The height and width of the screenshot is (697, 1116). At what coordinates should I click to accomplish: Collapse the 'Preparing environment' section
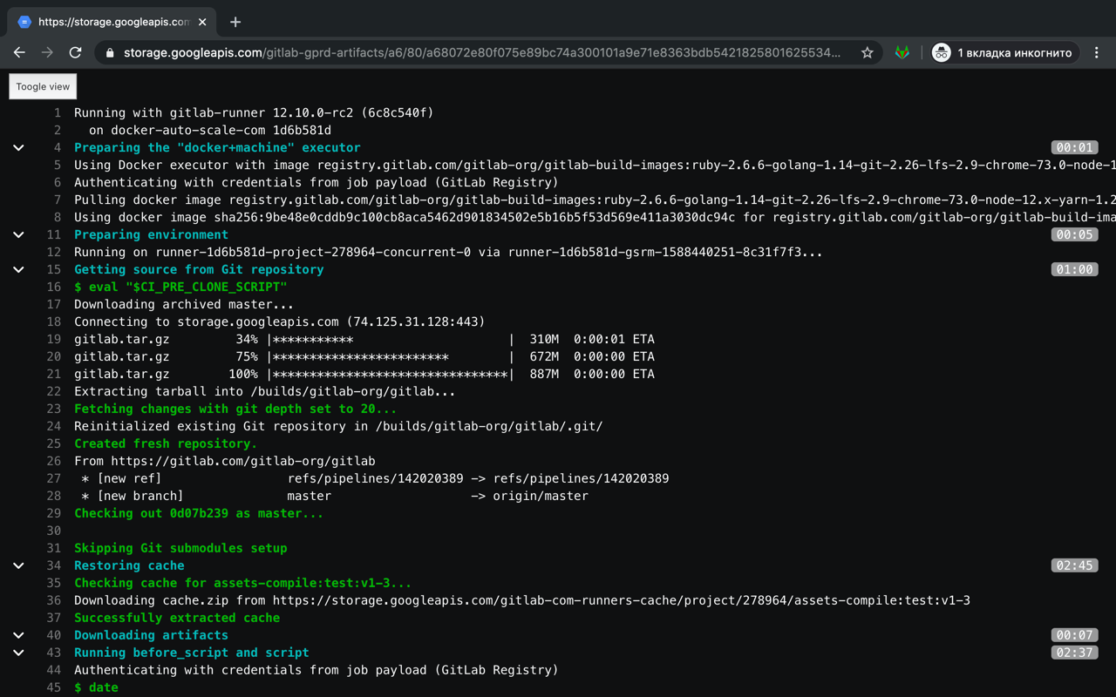[x=18, y=234]
